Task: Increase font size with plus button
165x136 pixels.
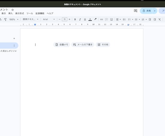Action: 70,19
